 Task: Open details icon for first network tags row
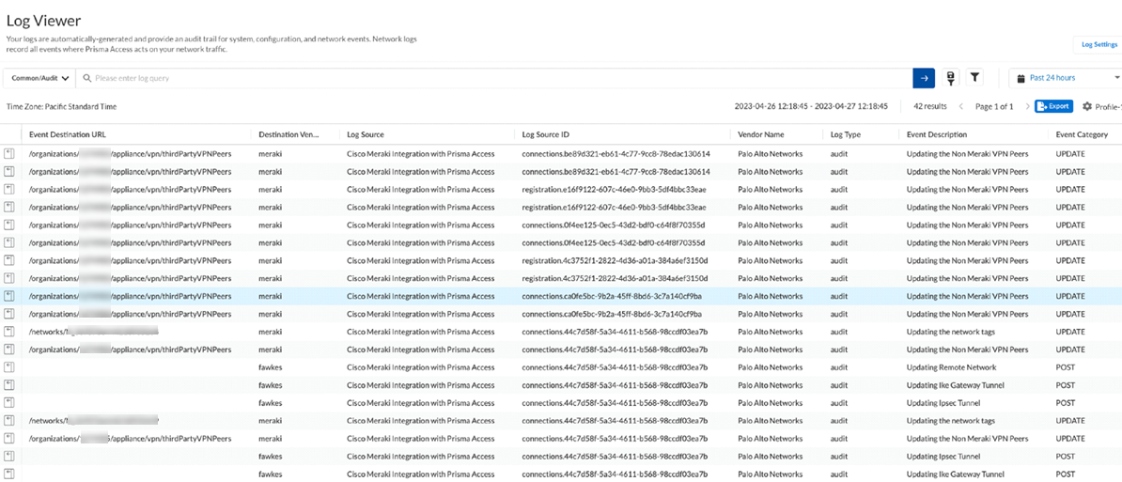[9, 332]
